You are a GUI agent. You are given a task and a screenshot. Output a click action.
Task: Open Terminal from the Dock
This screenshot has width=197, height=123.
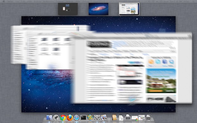[83, 118]
